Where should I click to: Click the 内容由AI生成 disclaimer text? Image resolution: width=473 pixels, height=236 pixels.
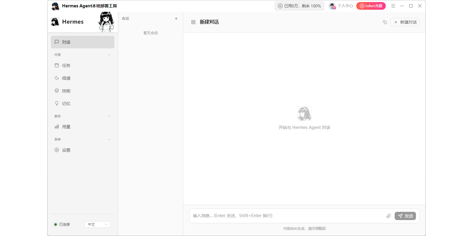coord(304,229)
